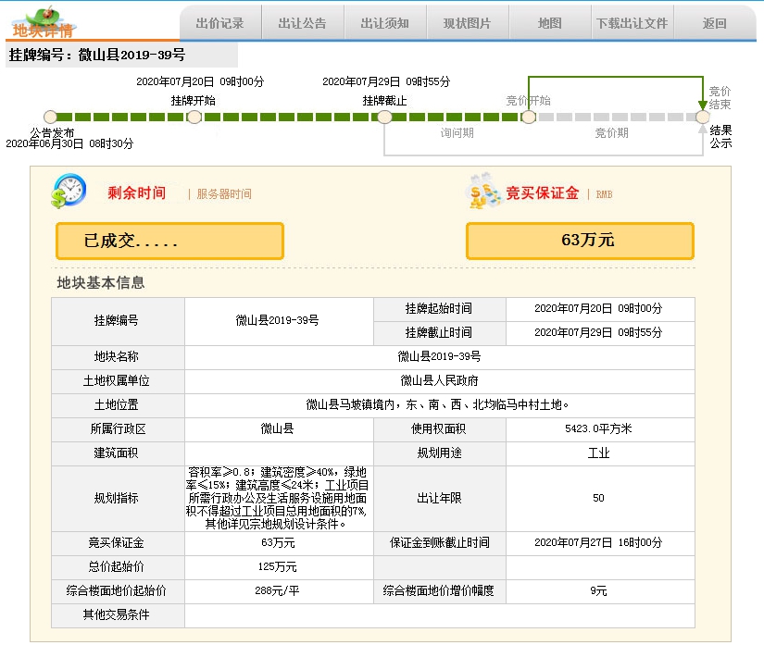Image resolution: width=764 pixels, height=645 pixels.
Task: Click the 综合楼面地价增价幅度 label
Action: point(439,591)
